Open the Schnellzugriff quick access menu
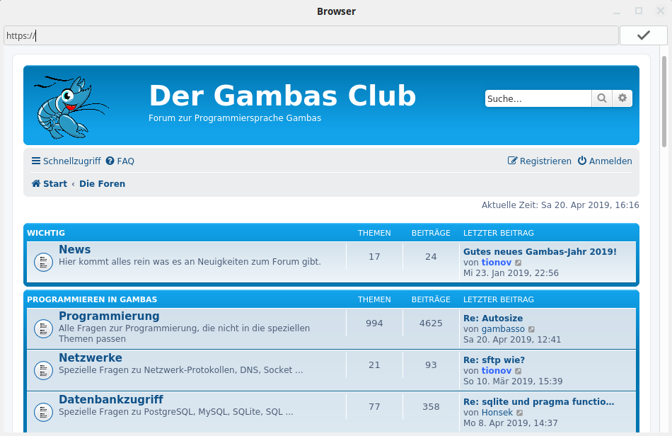Screen dimensions: 672x436 66,161
